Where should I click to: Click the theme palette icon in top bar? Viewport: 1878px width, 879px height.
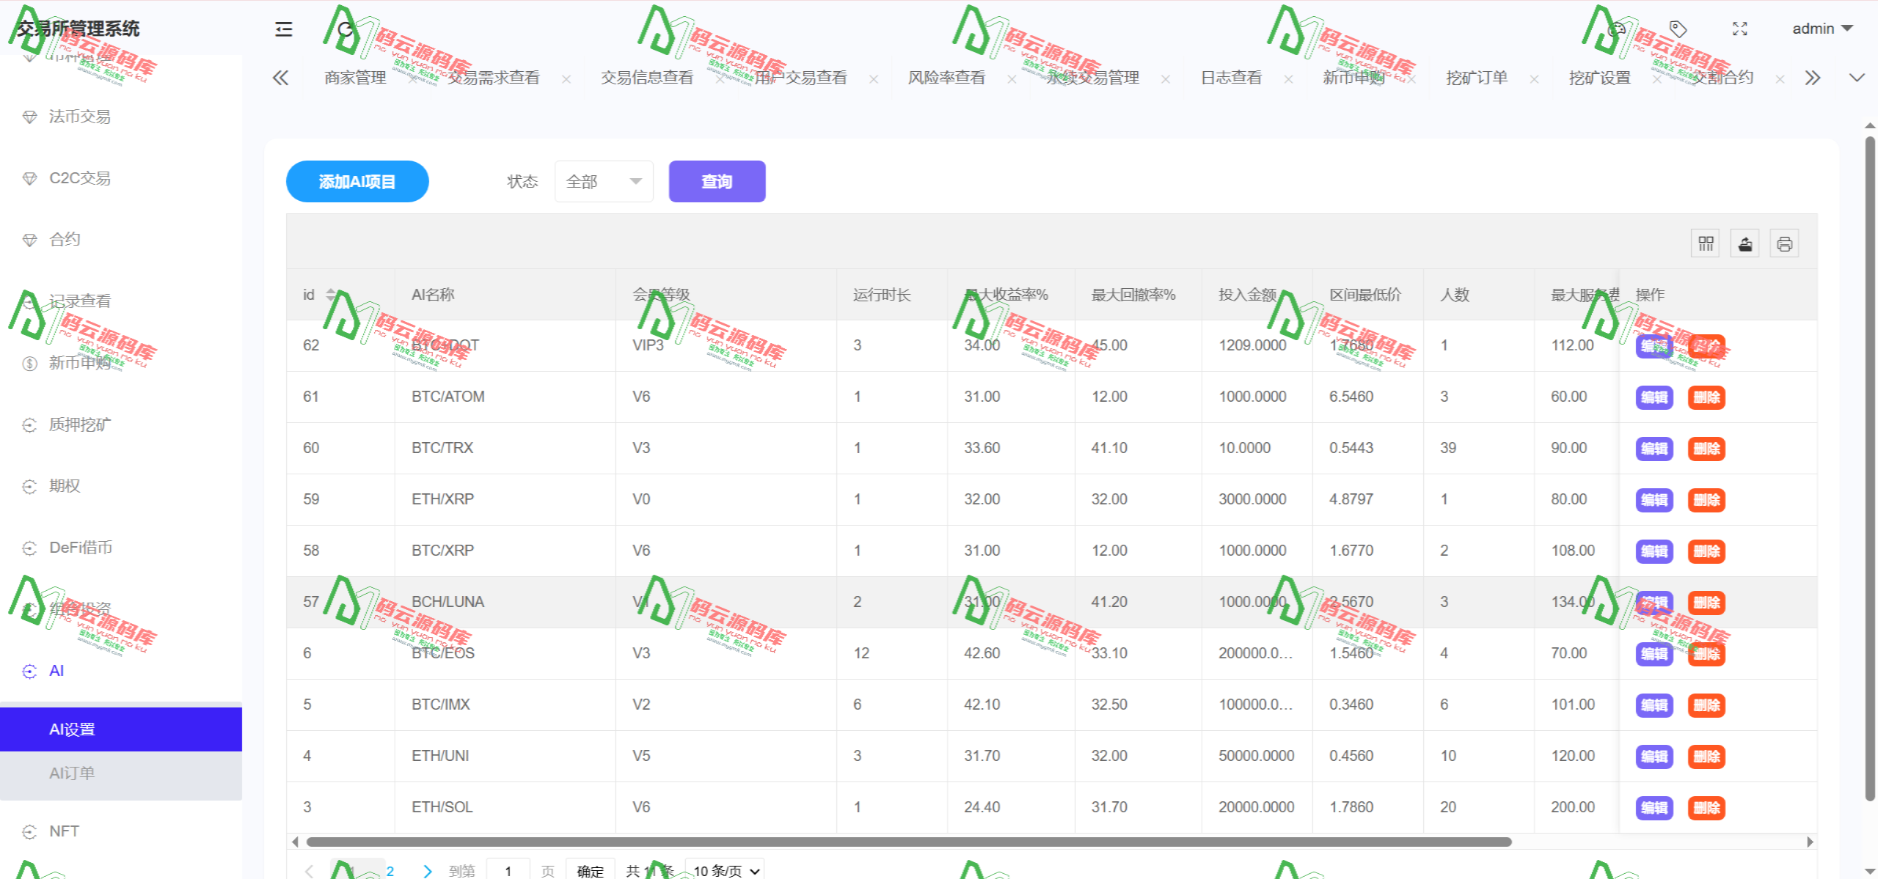(1616, 29)
